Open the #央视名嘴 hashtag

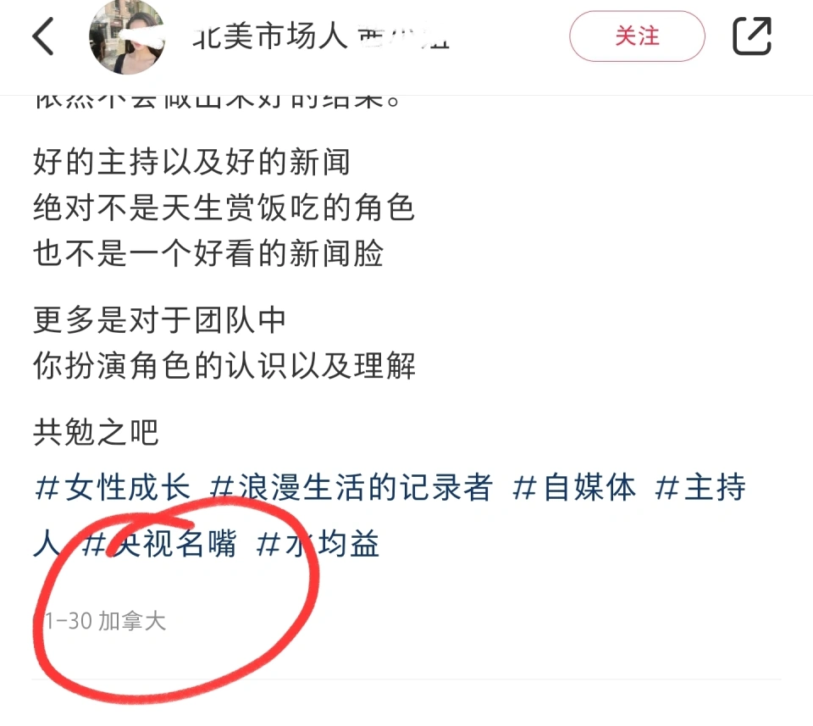coord(159,544)
